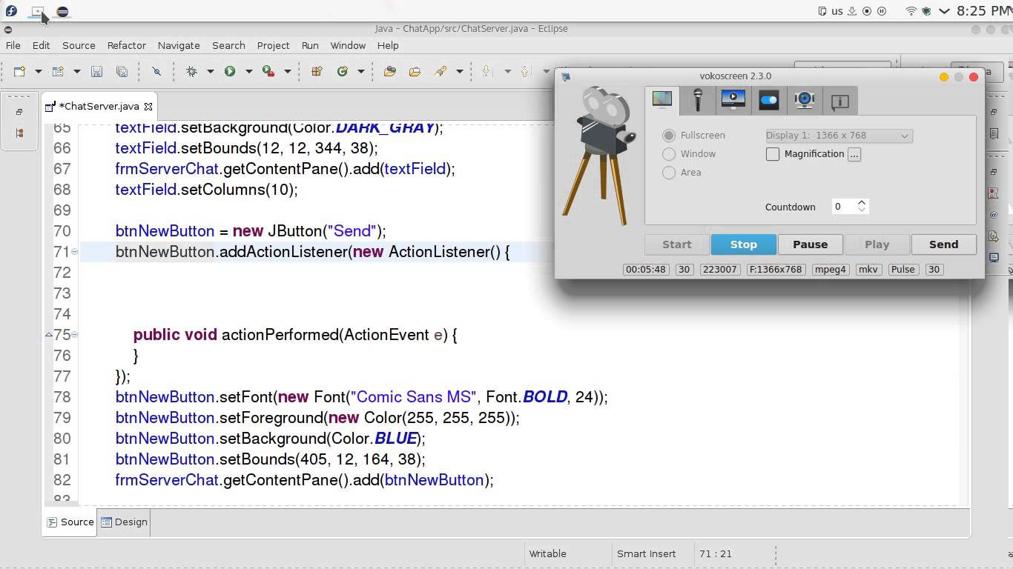Open vokoscreen's microphone audio settings tab

698,100
